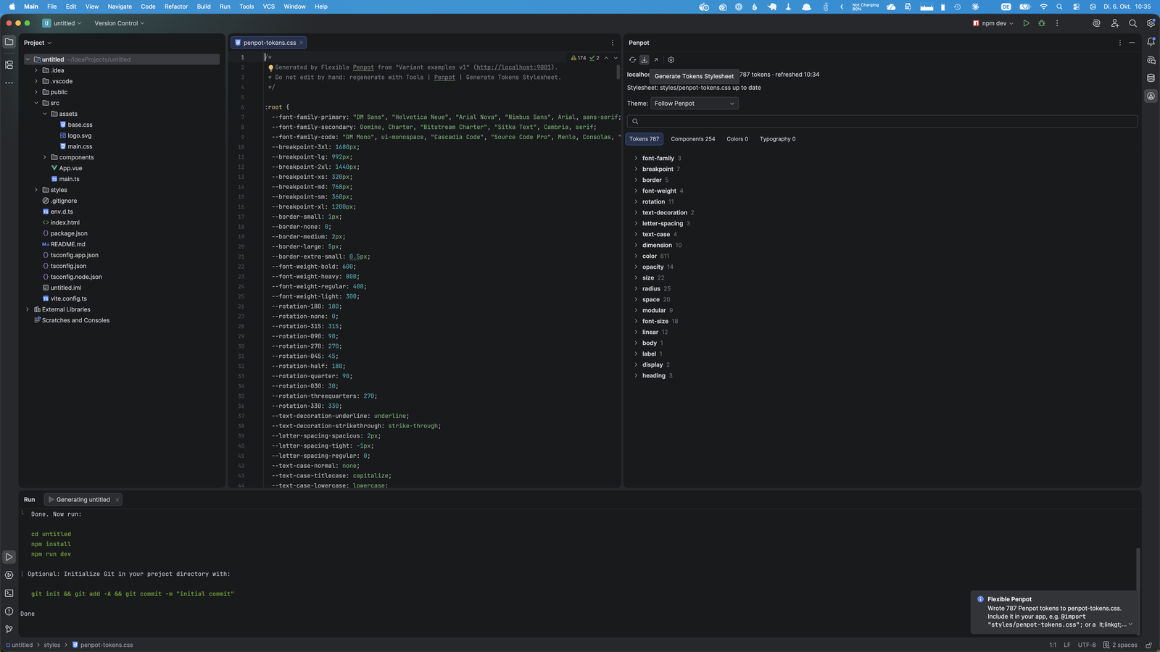Screen dimensions: 1160x652
Task: Open the Version Control dropdown
Action: click(x=119, y=23)
